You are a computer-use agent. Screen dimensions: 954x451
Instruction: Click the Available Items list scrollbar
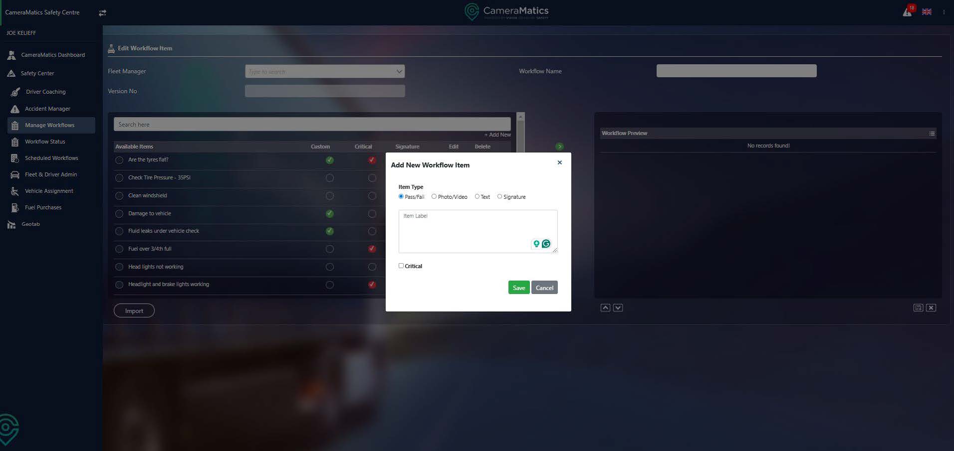click(520, 133)
